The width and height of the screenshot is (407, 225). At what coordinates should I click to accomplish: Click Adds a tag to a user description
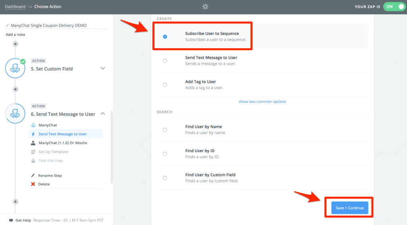click(x=204, y=88)
